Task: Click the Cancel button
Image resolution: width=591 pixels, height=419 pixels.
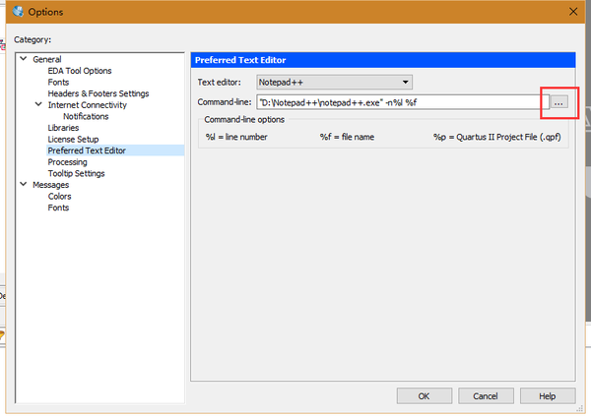Action: 486,396
